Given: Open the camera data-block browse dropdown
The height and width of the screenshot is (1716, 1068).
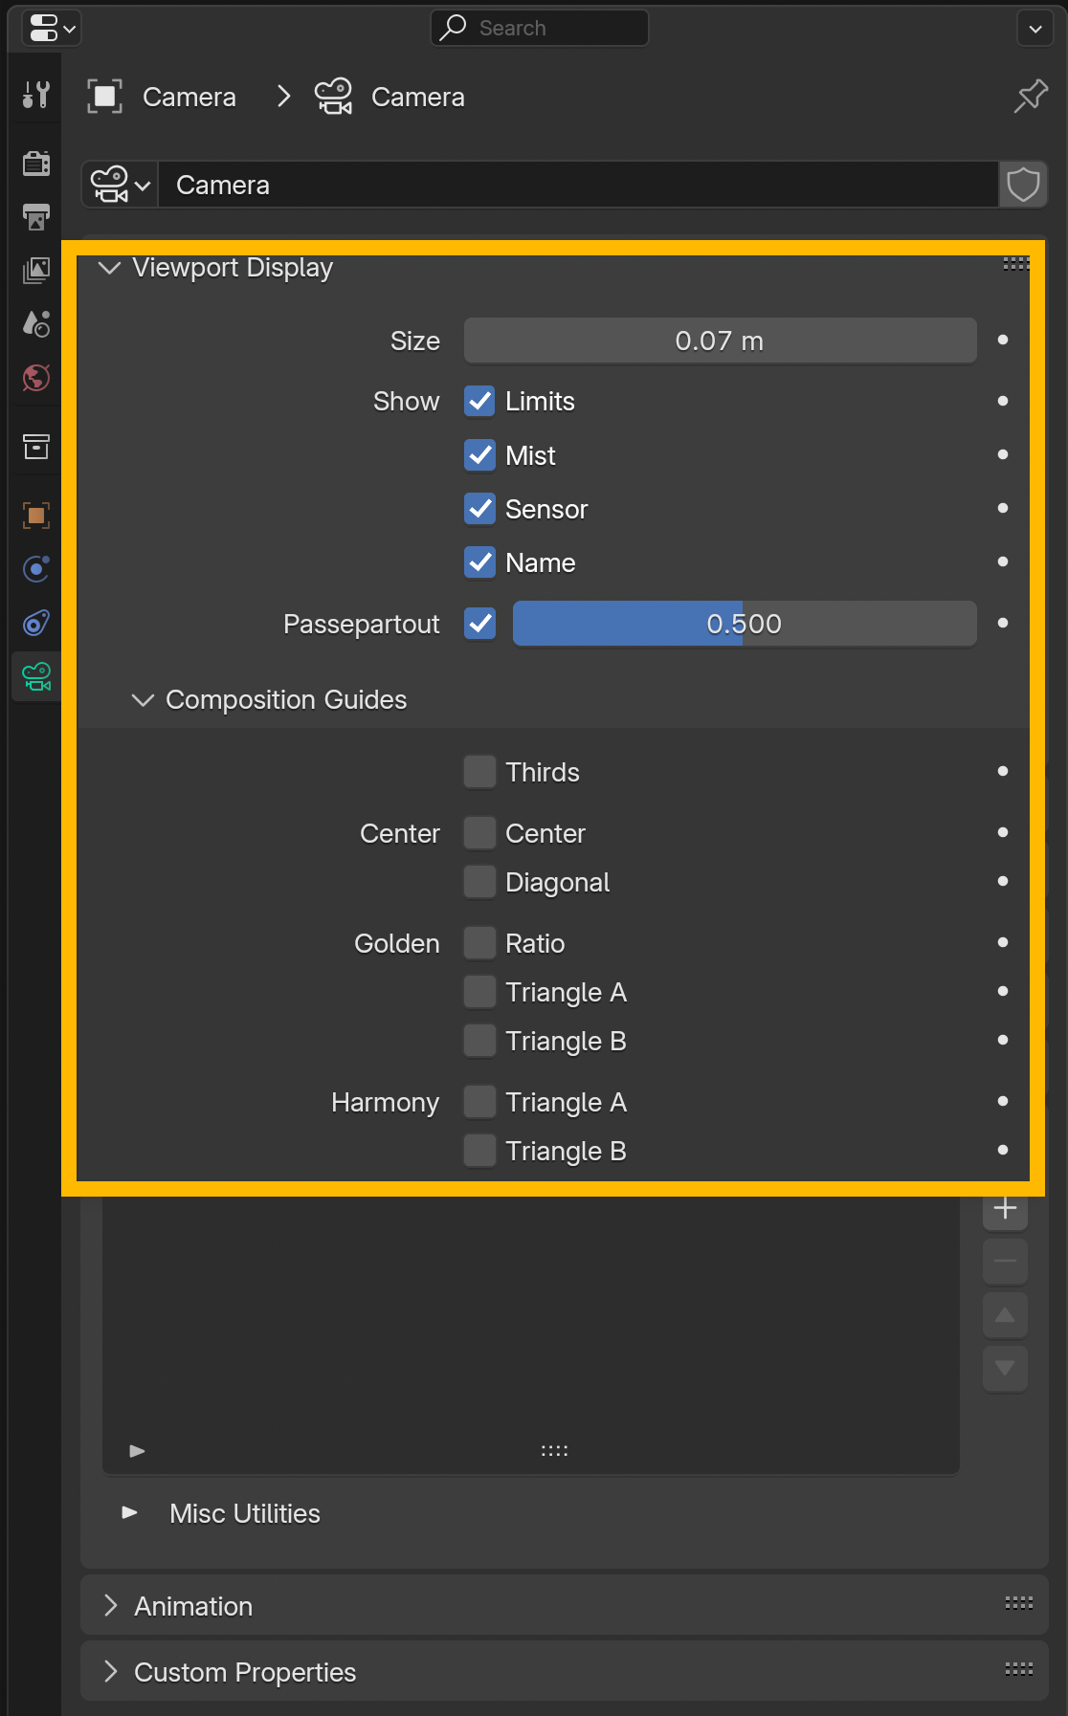Looking at the screenshot, I should point(121,185).
